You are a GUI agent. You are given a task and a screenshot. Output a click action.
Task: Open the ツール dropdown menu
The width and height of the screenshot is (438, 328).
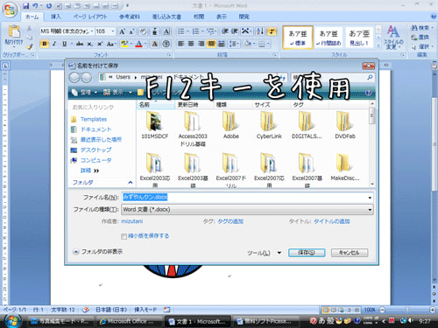click(265, 253)
